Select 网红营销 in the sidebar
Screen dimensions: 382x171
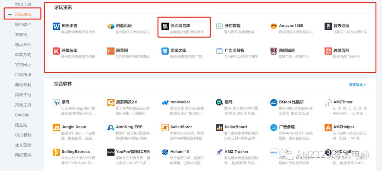click(x=23, y=155)
